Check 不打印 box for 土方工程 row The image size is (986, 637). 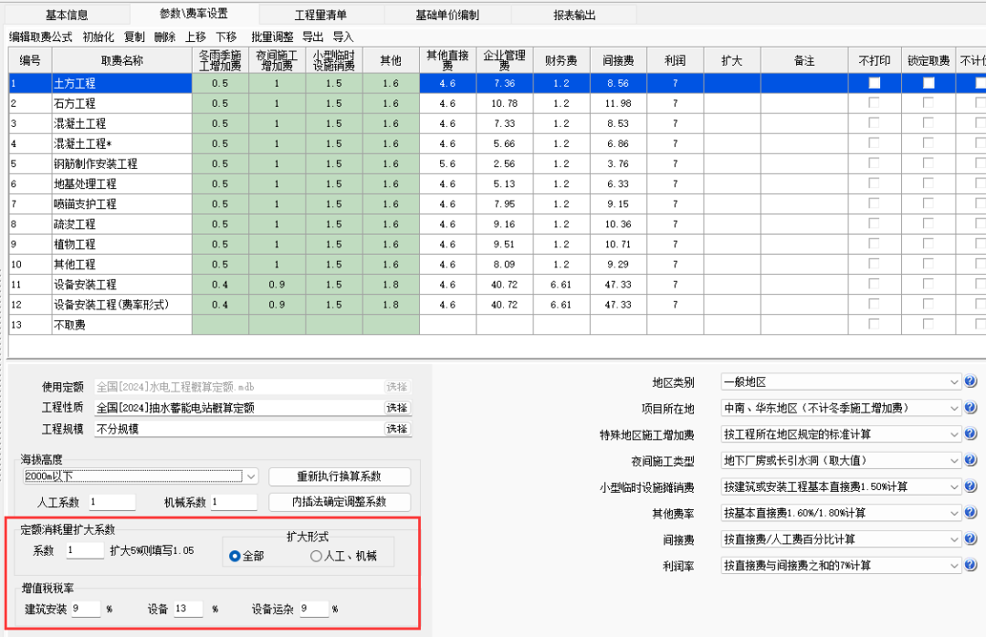coord(875,83)
